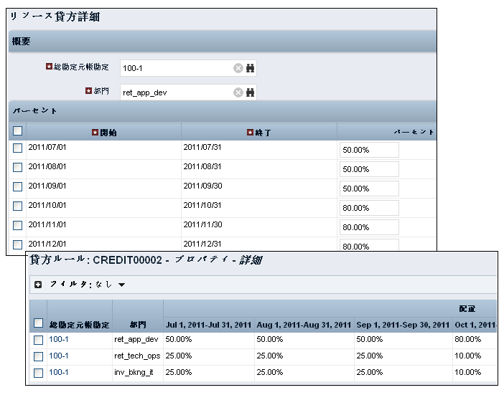Viewport: 504px width, 395px height.
Task: Select the 2011/10/31 end date cell
Action: (x=259, y=208)
